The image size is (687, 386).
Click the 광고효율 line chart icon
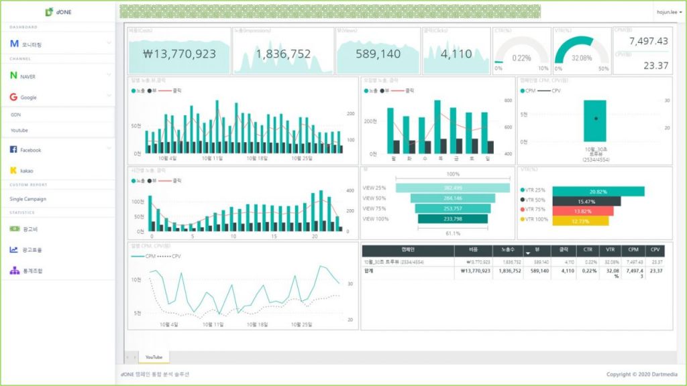point(14,249)
